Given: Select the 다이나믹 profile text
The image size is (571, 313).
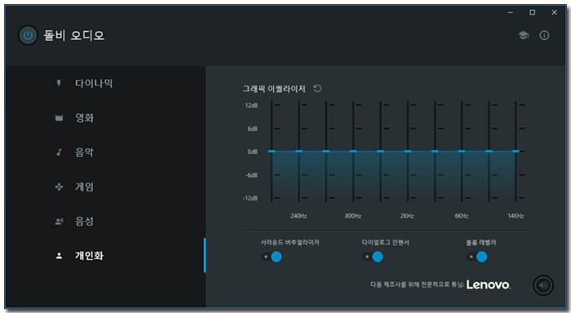Looking at the screenshot, I should (x=94, y=83).
